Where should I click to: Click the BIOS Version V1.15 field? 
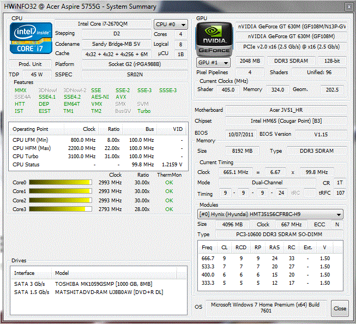pos(321,134)
